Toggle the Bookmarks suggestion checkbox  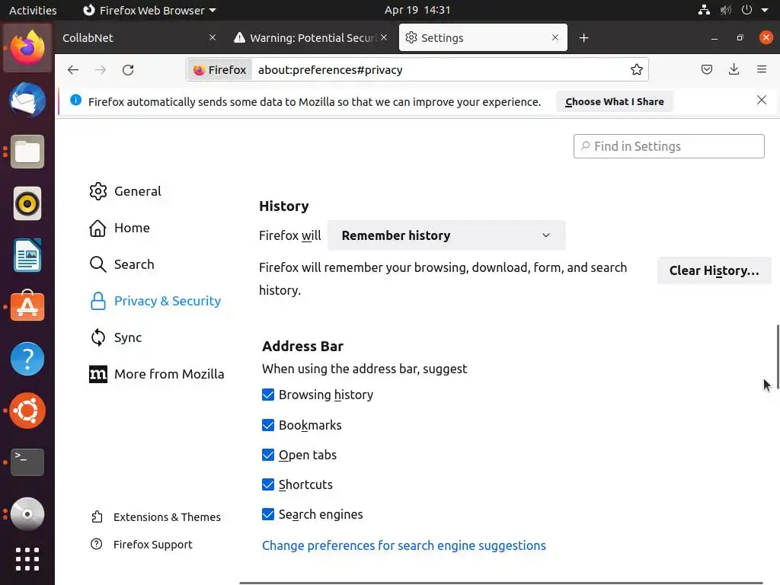tap(268, 425)
